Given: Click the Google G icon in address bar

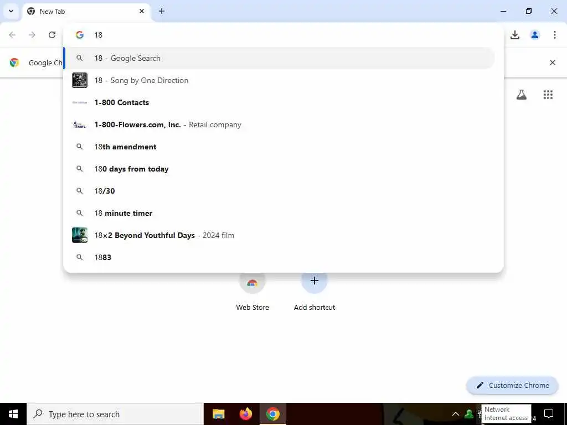Looking at the screenshot, I should 80,35.
